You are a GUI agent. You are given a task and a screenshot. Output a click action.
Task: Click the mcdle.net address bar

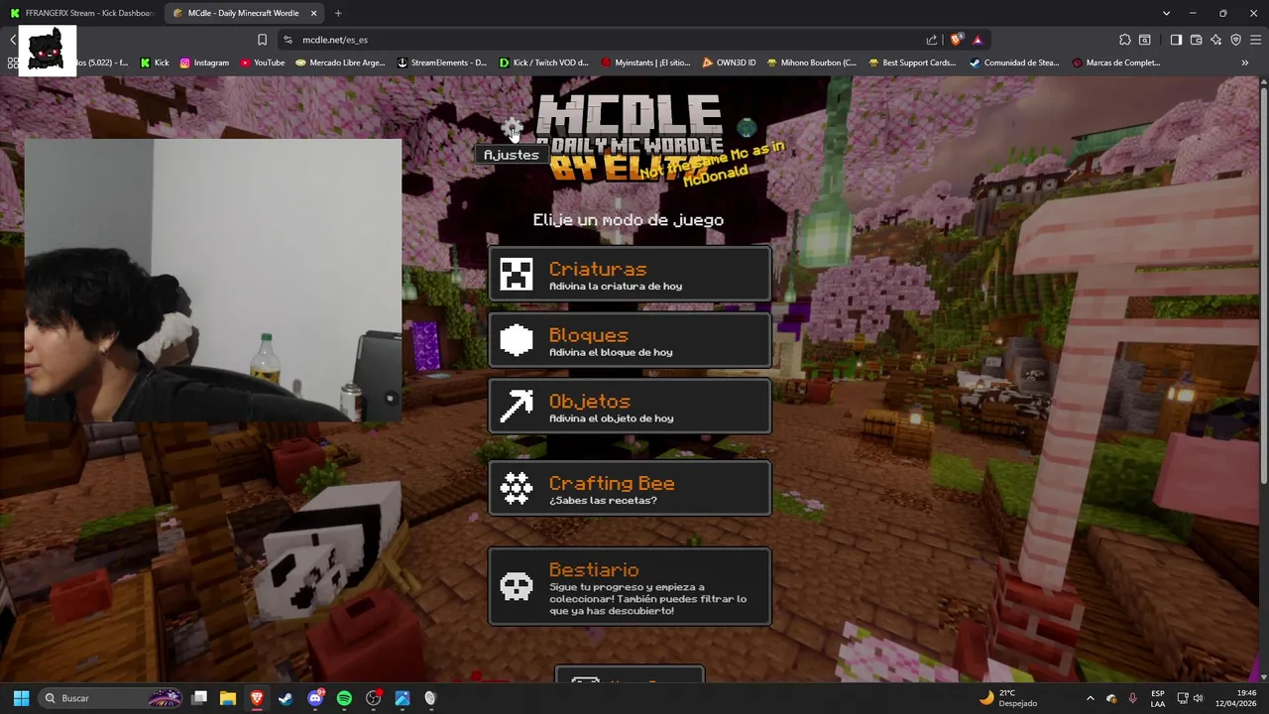(605, 40)
